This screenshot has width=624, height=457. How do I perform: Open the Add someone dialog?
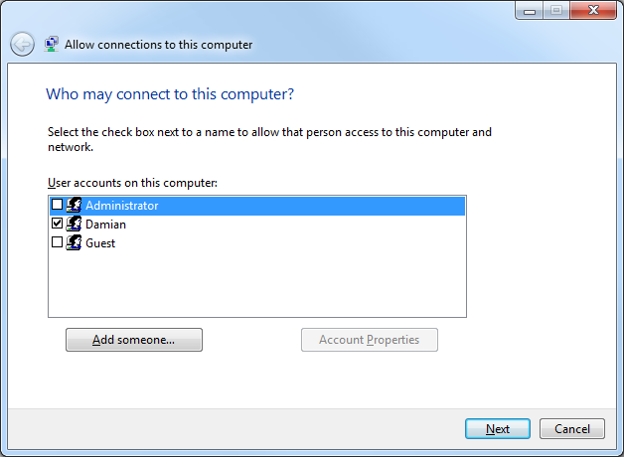134,340
